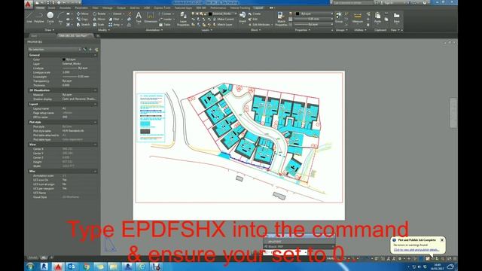Expand the Modify panel flyout
The width and height of the screenshot is (482, 271).
point(103,30)
